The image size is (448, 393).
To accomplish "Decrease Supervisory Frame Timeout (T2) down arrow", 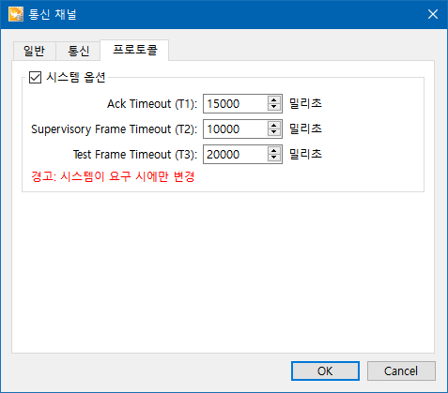I will tap(274, 132).
